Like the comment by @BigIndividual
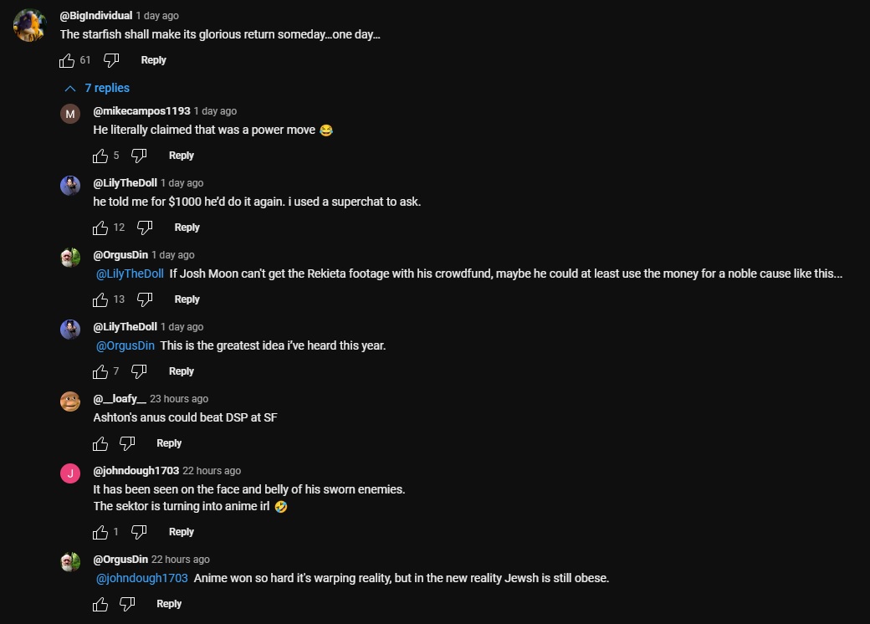 [68, 60]
